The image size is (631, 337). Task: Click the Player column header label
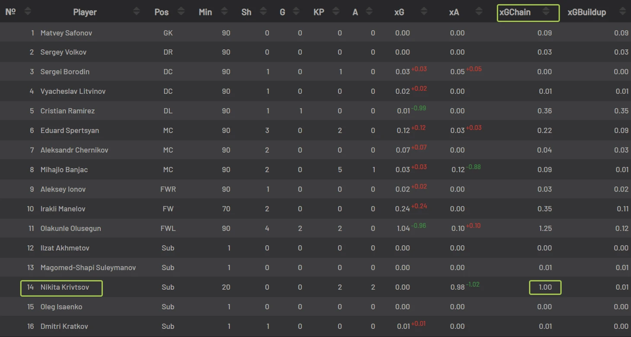pos(85,12)
